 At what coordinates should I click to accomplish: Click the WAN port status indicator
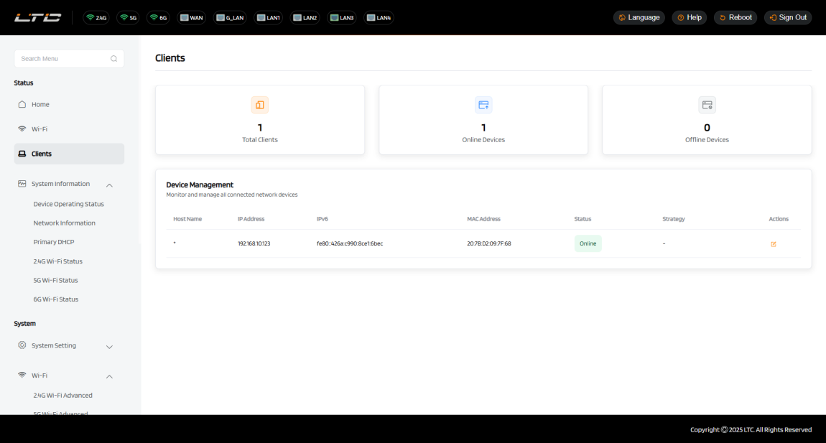pyautogui.click(x=192, y=17)
